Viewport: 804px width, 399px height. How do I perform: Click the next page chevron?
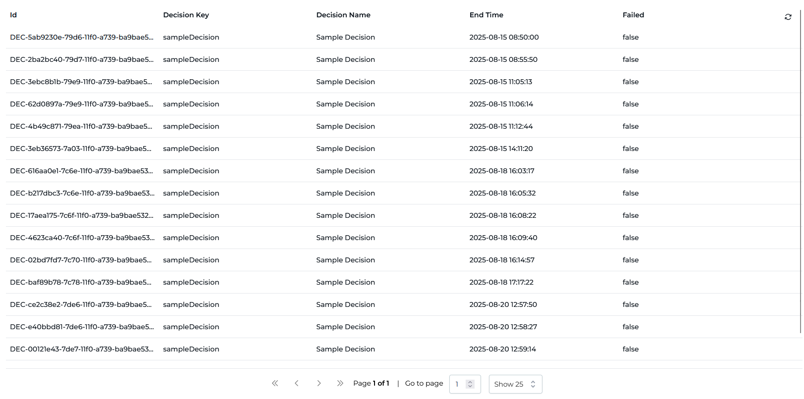coord(319,383)
